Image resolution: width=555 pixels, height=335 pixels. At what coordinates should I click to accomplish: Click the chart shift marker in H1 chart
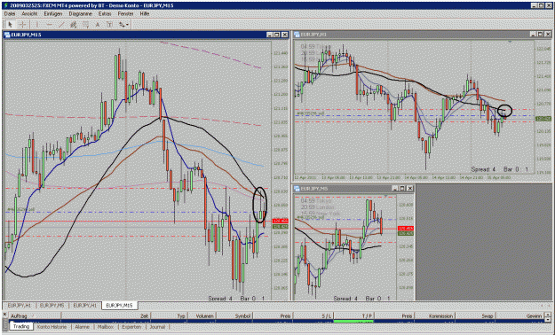(510, 42)
